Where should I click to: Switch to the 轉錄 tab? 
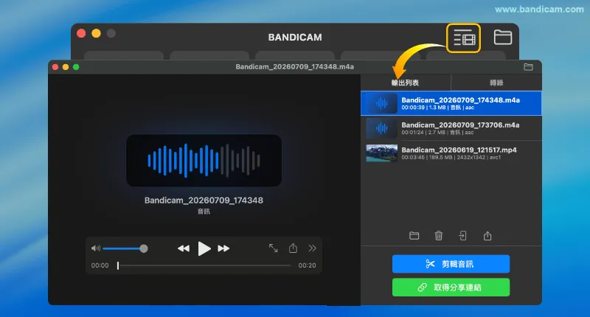(x=496, y=83)
